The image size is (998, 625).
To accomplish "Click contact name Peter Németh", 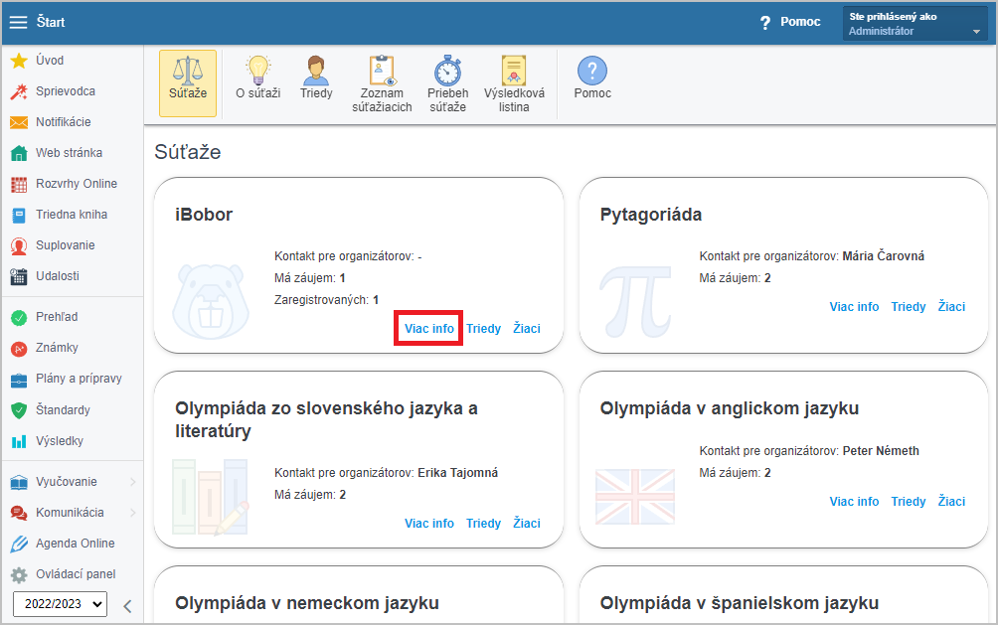I will pyautogui.click(x=881, y=450).
